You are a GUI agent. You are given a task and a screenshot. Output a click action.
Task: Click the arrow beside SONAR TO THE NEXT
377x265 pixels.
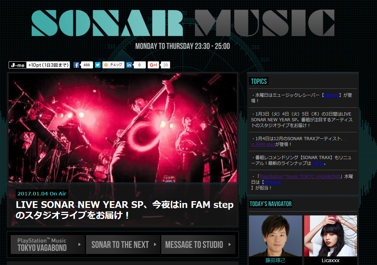pyautogui.click(x=155, y=245)
